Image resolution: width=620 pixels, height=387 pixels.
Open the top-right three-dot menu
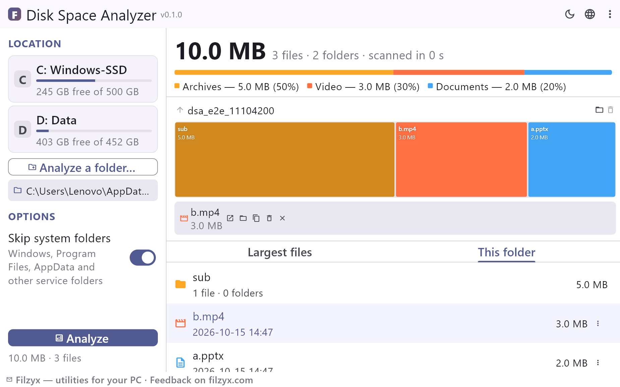click(x=610, y=14)
